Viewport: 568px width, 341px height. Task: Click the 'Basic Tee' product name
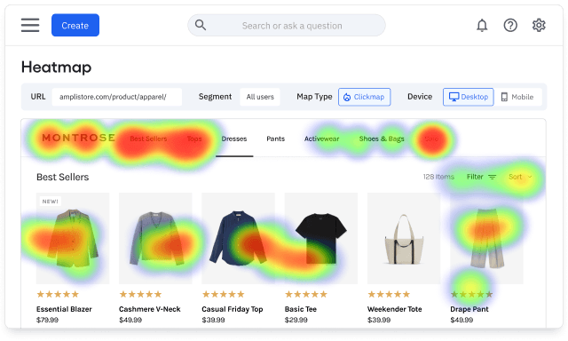point(301,309)
